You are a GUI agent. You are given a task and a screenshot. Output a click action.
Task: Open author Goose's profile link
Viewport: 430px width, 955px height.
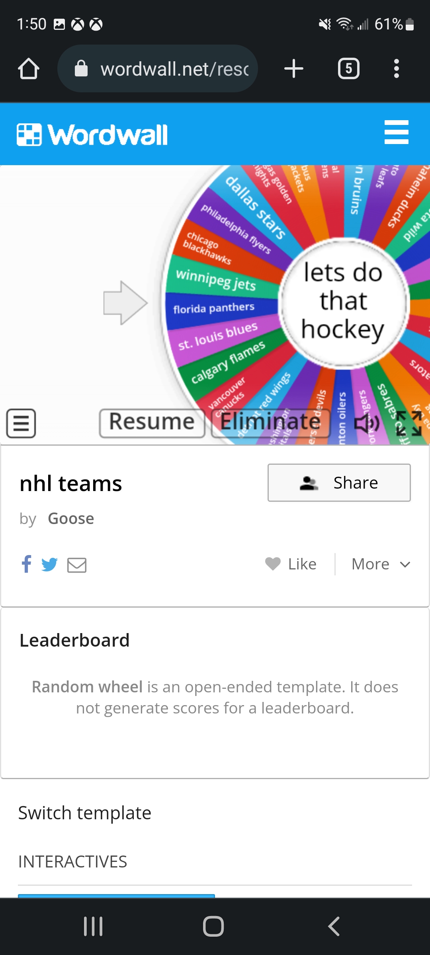71,519
